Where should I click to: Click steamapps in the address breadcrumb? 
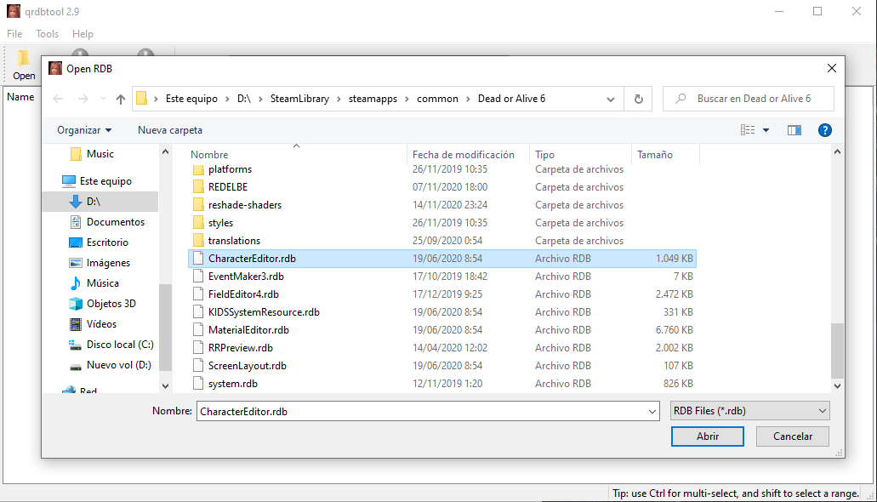(373, 99)
